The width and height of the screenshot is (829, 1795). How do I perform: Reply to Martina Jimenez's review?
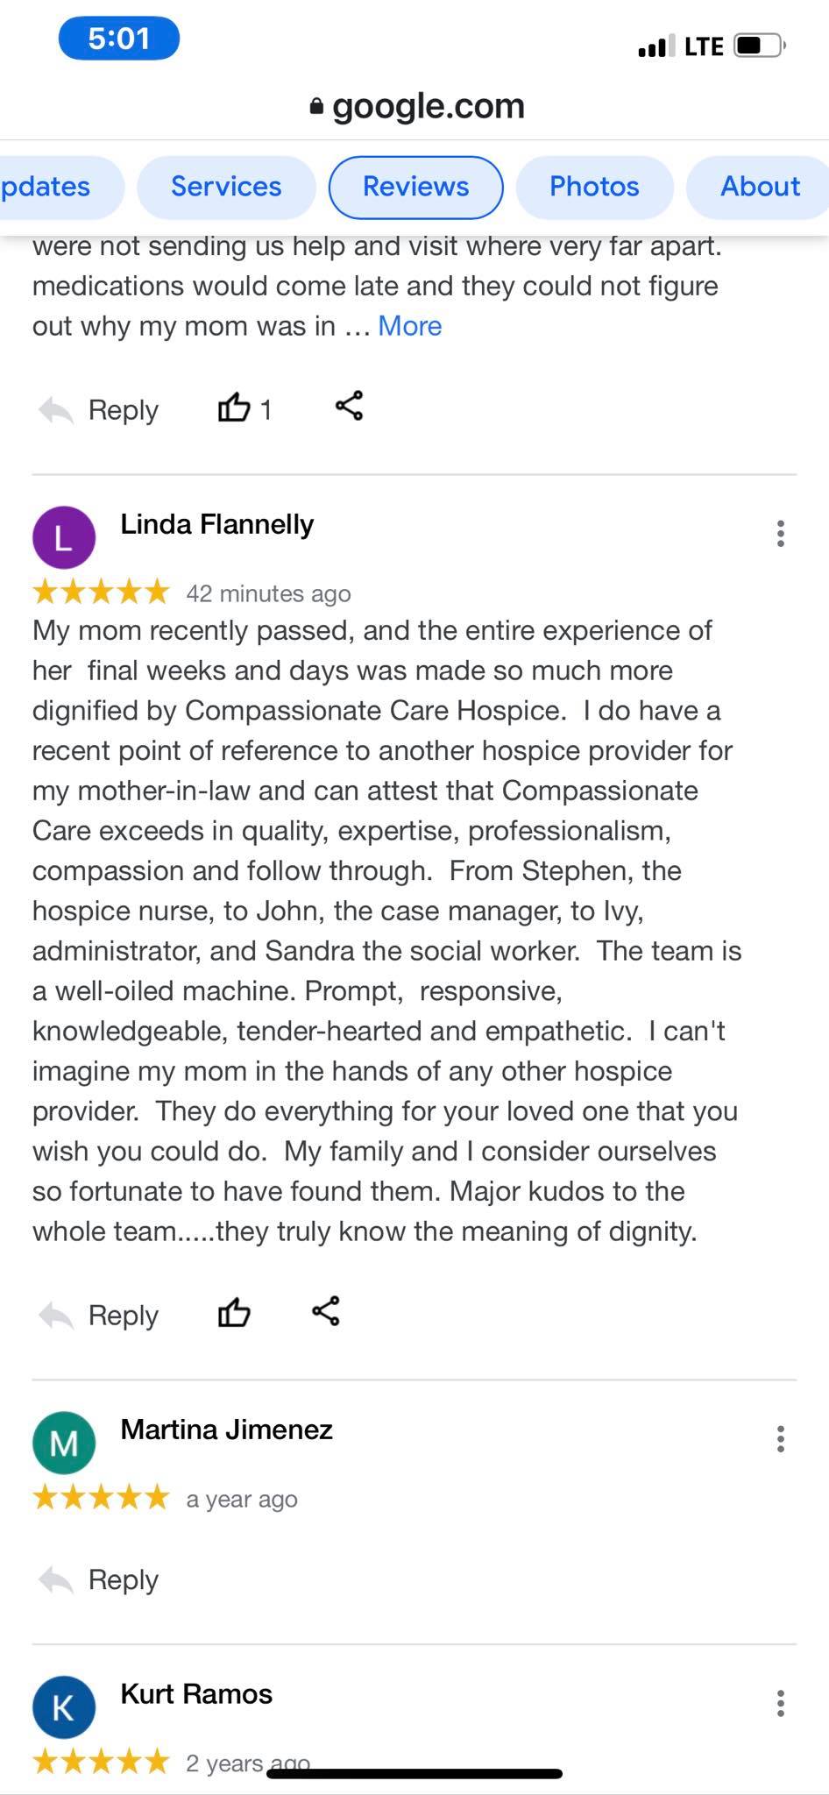coord(99,1579)
